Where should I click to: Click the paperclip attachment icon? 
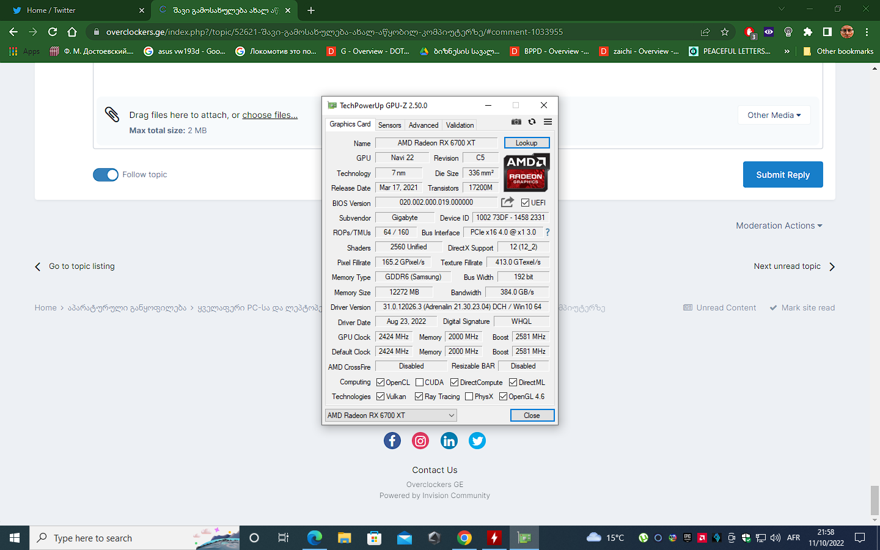point(112,114)
